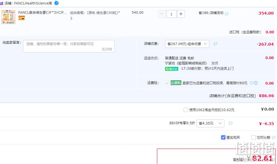Open the comment icon after 花呗分期
Image resolution: width=277 pixels, height=164 pixels.
(x=274, y=137)
